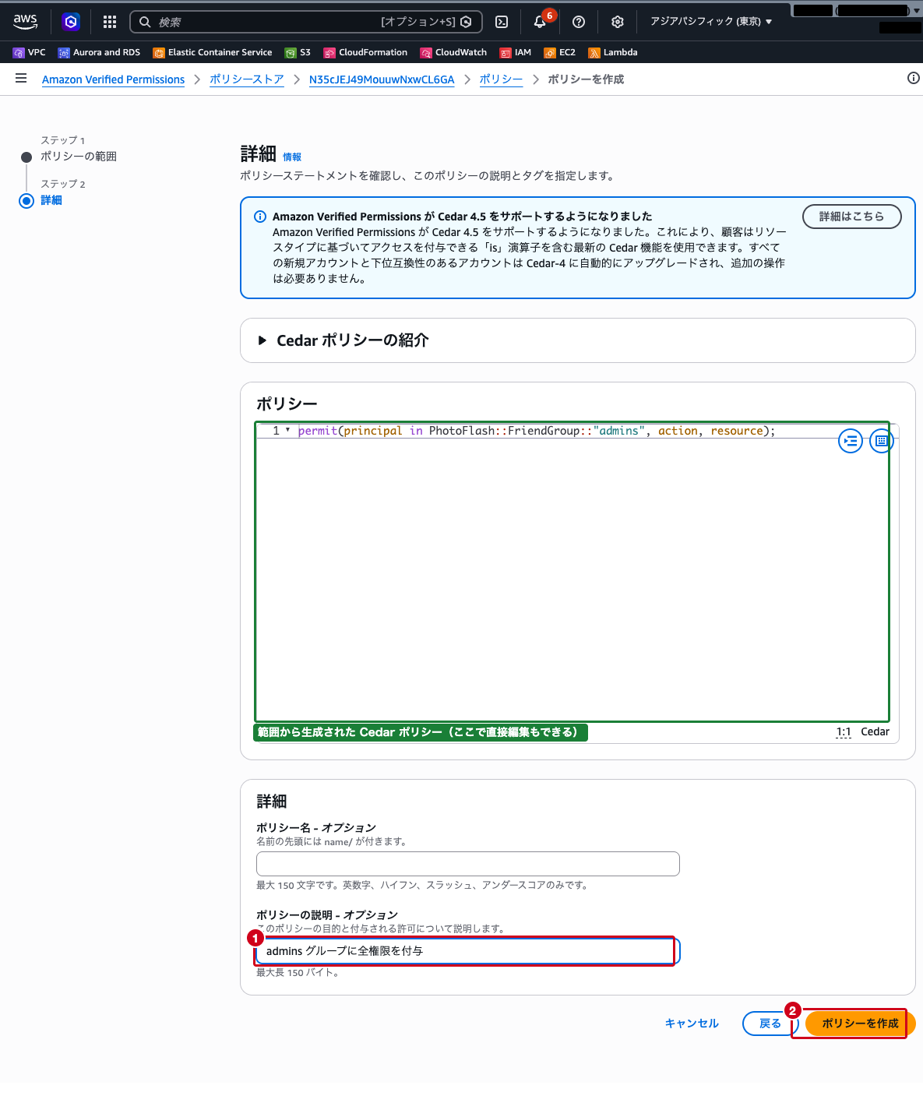Image resolution: width=923 pixels, height=1110 pixels.
Task: Click the ポリシーを作成 button
Action: click(860, 1024)
